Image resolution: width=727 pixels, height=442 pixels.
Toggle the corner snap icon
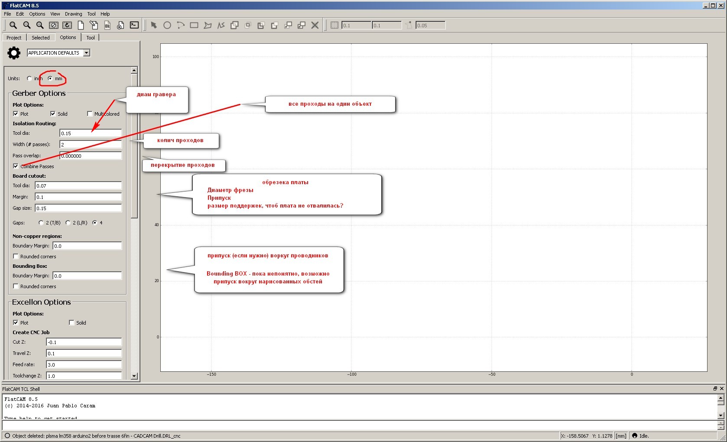coord(409,25)
